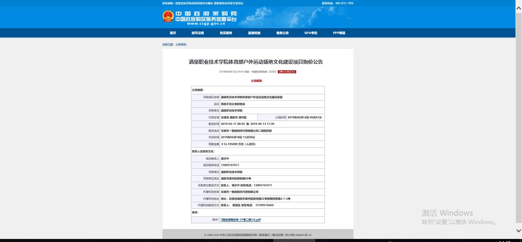Go to the 购买服务 navigation item
522x242 pixels.
[x=226, y=33]
